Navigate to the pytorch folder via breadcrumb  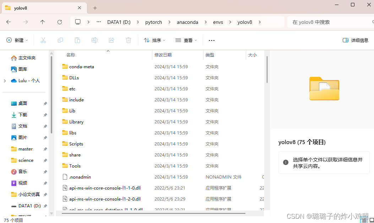click(153, 22)
